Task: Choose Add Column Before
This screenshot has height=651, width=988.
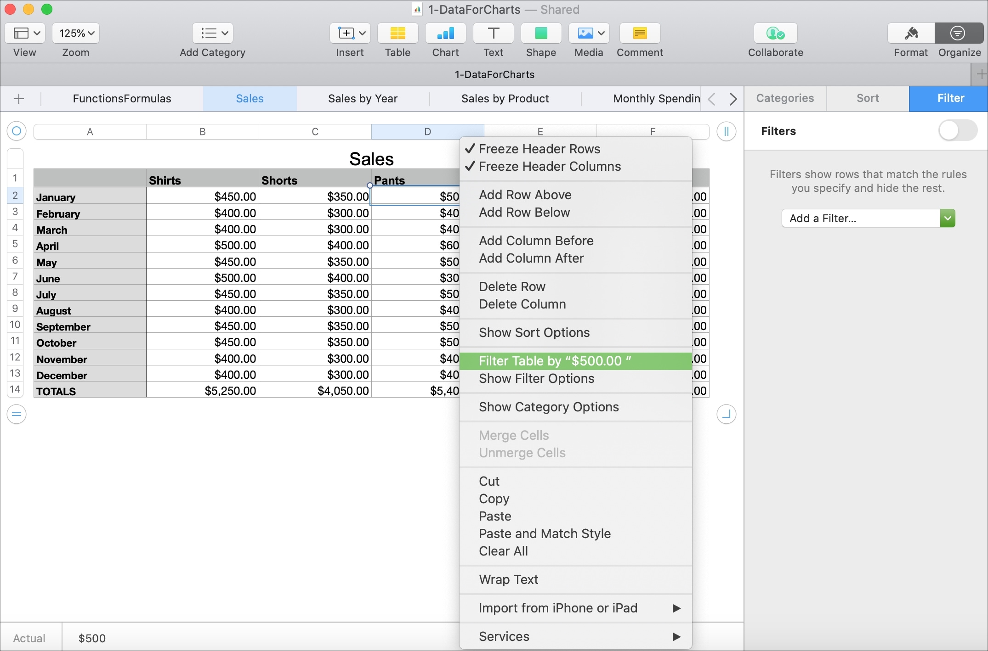Action: tap(575, 241)
